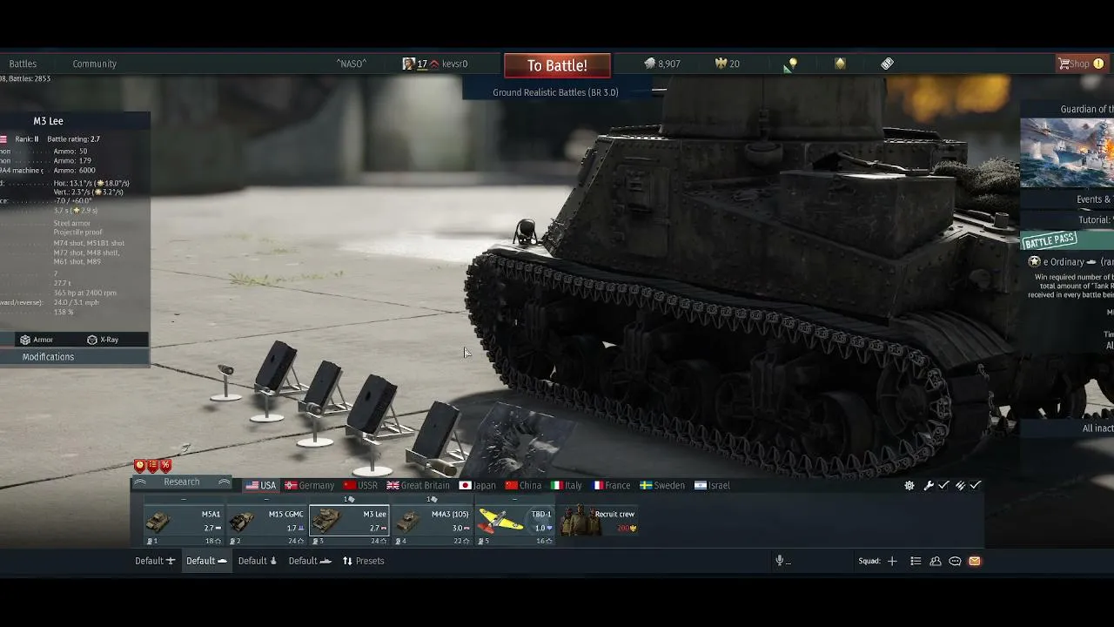1114x627 pixels.
Task: Open the Armor view
Action: pyautogui.click(x=37, y=340)
